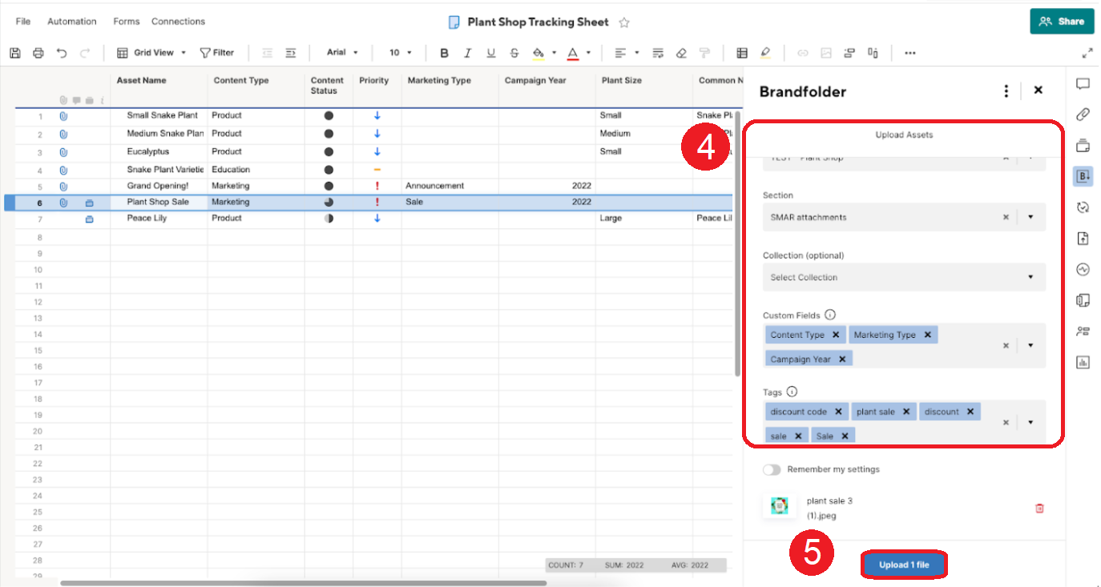Click the chart icon at sidebar bottom

pyautogui.click(x=1083, y=362)
